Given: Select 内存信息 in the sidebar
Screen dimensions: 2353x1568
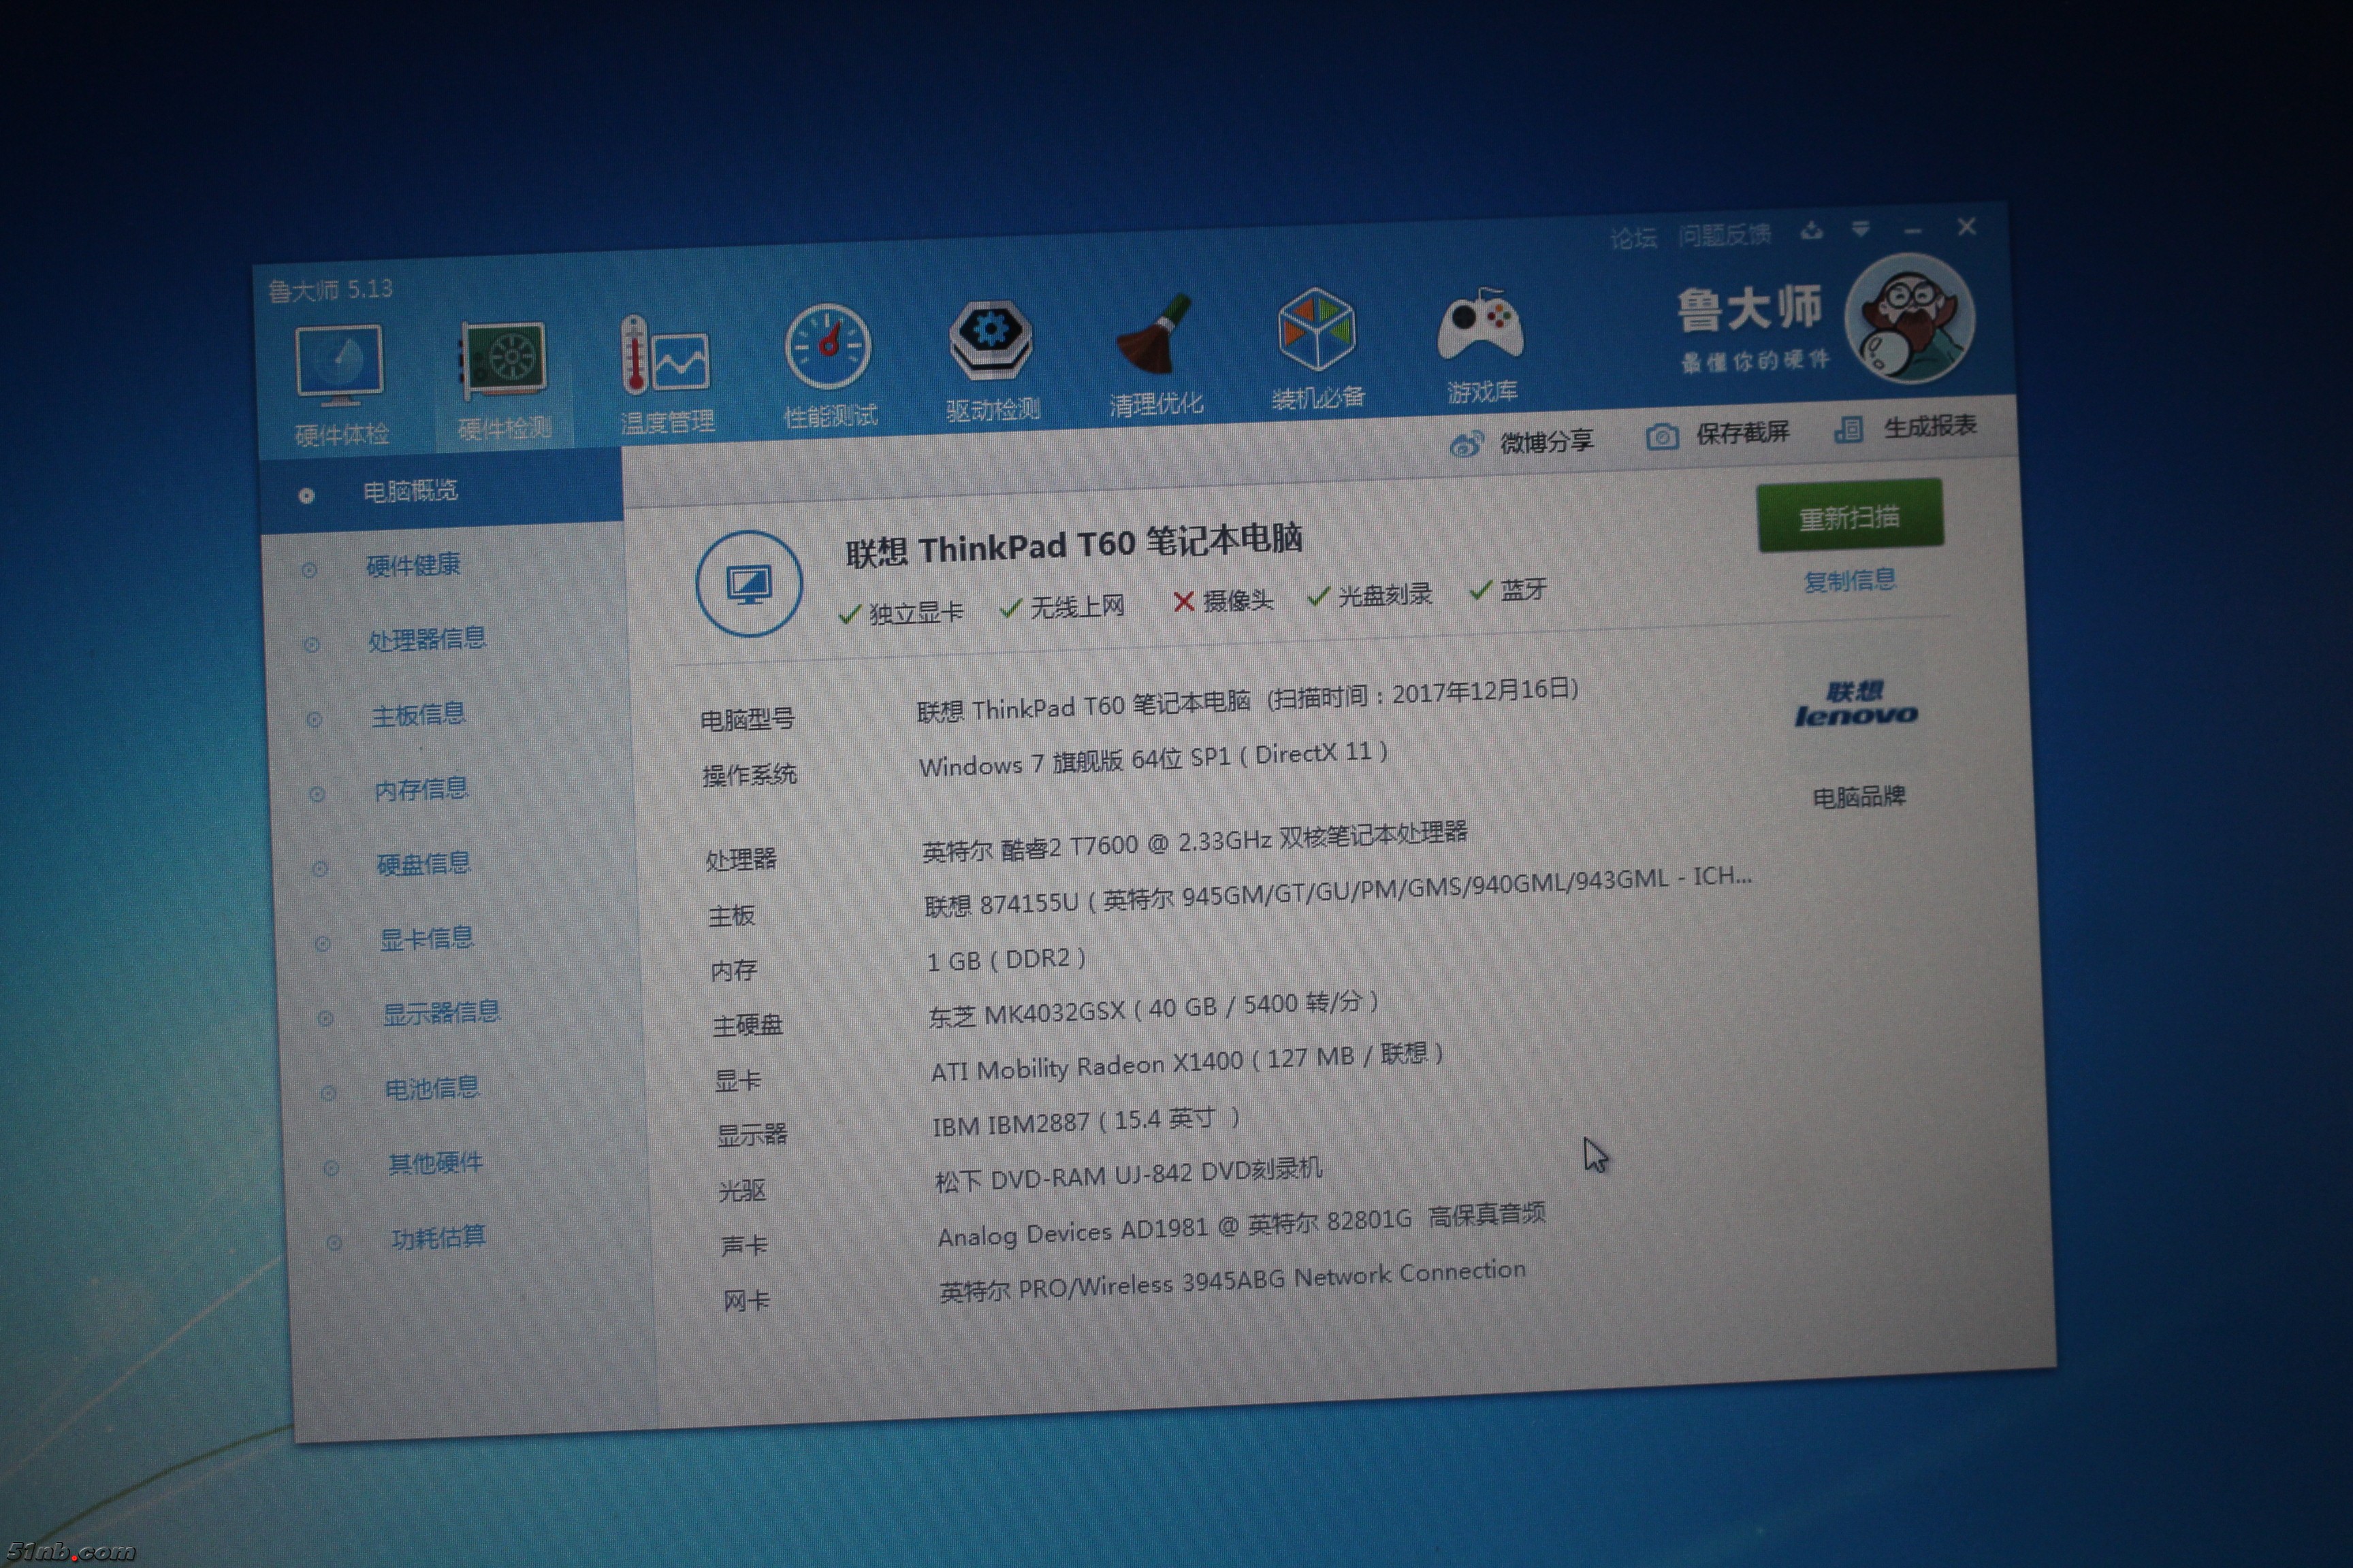Looking at the screenshot, I should (x=420, y=790).
